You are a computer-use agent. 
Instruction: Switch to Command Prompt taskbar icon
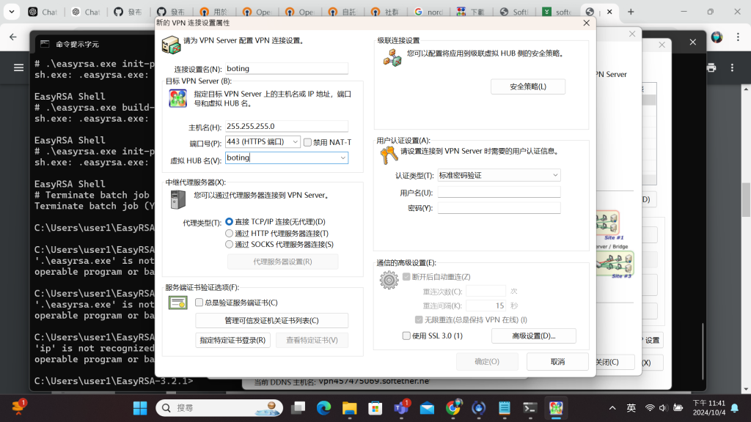tap(530, 408)
